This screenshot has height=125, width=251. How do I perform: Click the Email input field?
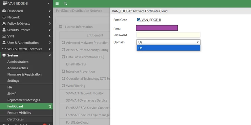coord(157,28)
